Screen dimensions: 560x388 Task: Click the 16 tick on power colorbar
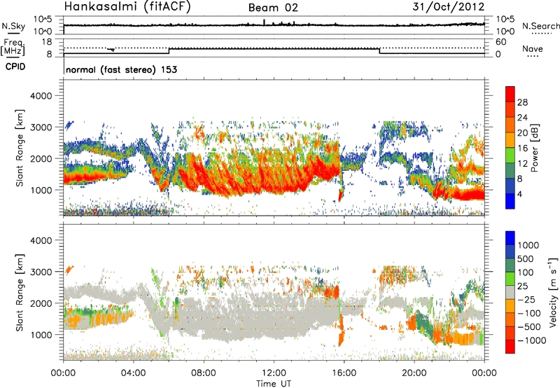click(522, 148)
